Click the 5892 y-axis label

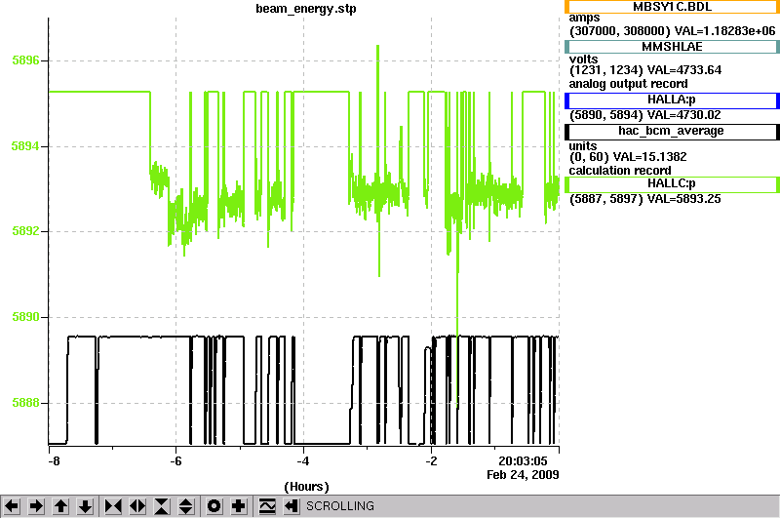point(25,231)
